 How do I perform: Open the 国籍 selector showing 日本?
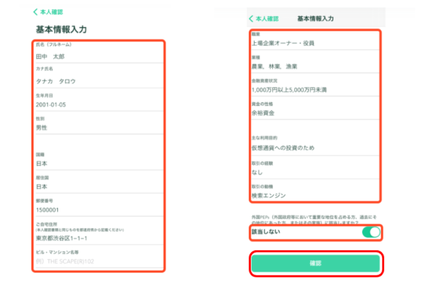97,164
